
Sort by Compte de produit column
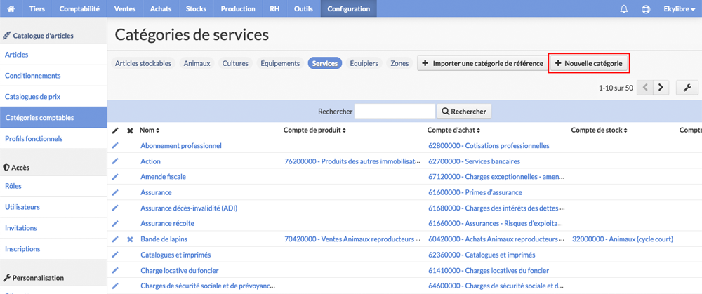[315, 131]
